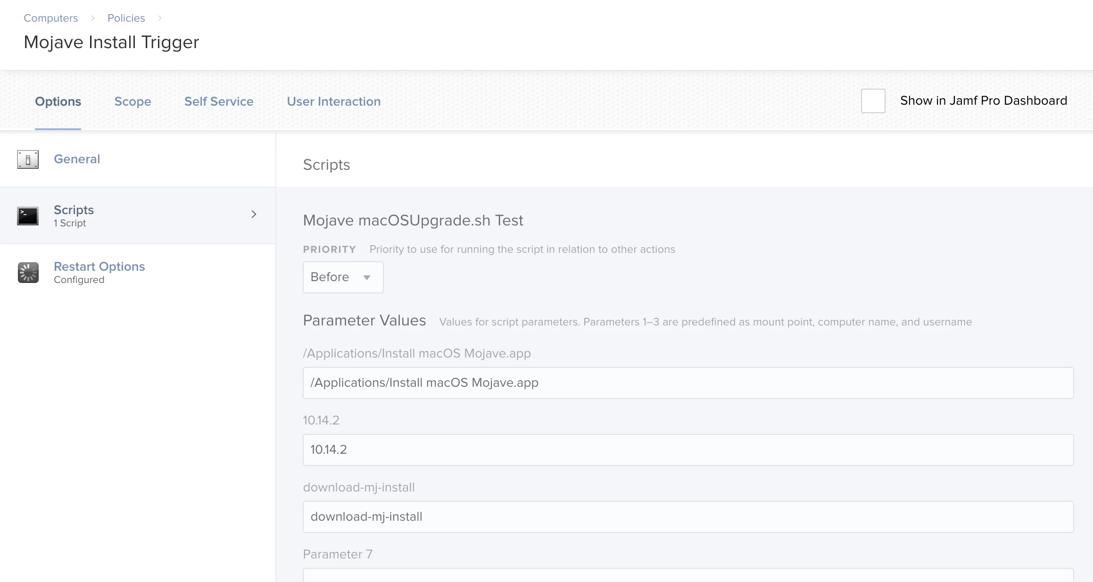
Task: Click the 'Mojave Install Trigger' page title
Action: coord(111,42)
